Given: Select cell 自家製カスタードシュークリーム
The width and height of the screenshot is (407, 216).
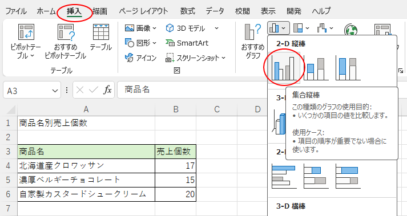Looking at the screenshot, I should [86, 194].
